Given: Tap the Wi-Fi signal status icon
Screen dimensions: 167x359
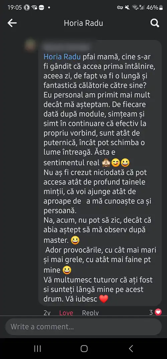Looking at the screenshot, I should click(135, 8).
